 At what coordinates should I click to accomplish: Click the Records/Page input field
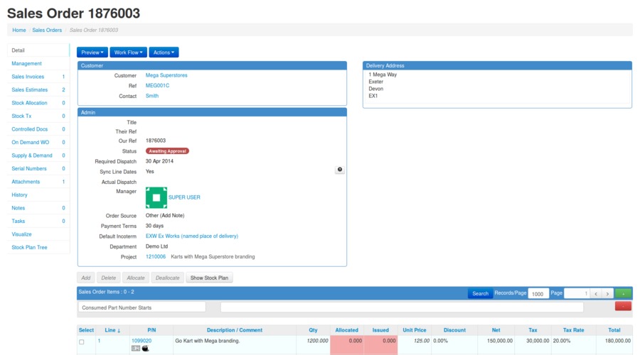538,293
